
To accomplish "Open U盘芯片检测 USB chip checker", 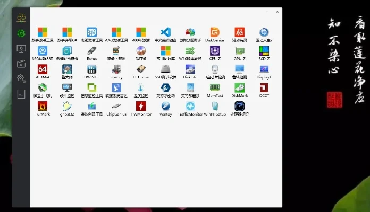I will point(215,72).
